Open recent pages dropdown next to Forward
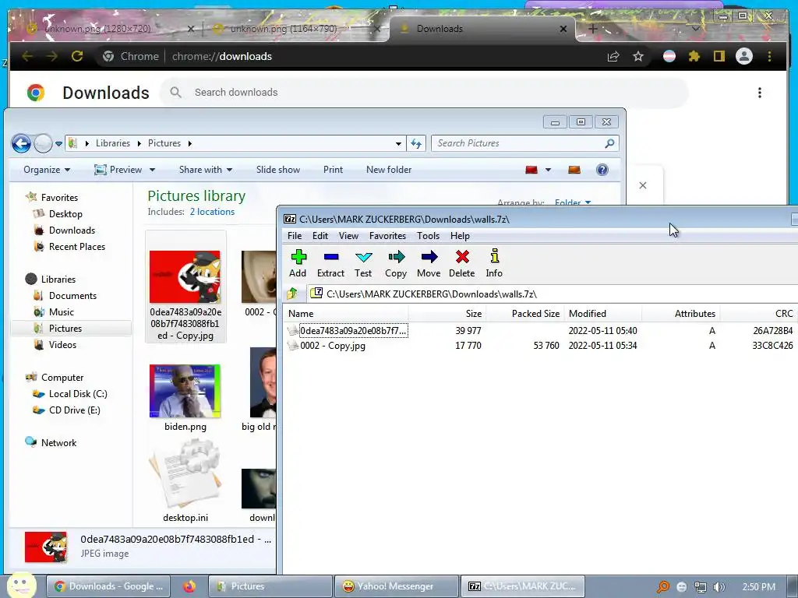 pyautogui.click(x=59, y=144)
